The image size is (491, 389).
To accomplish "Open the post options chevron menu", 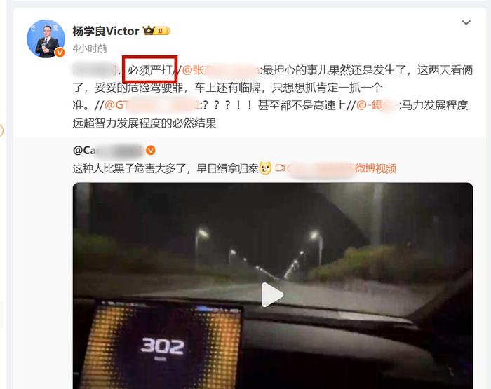I will click(466, 22).
